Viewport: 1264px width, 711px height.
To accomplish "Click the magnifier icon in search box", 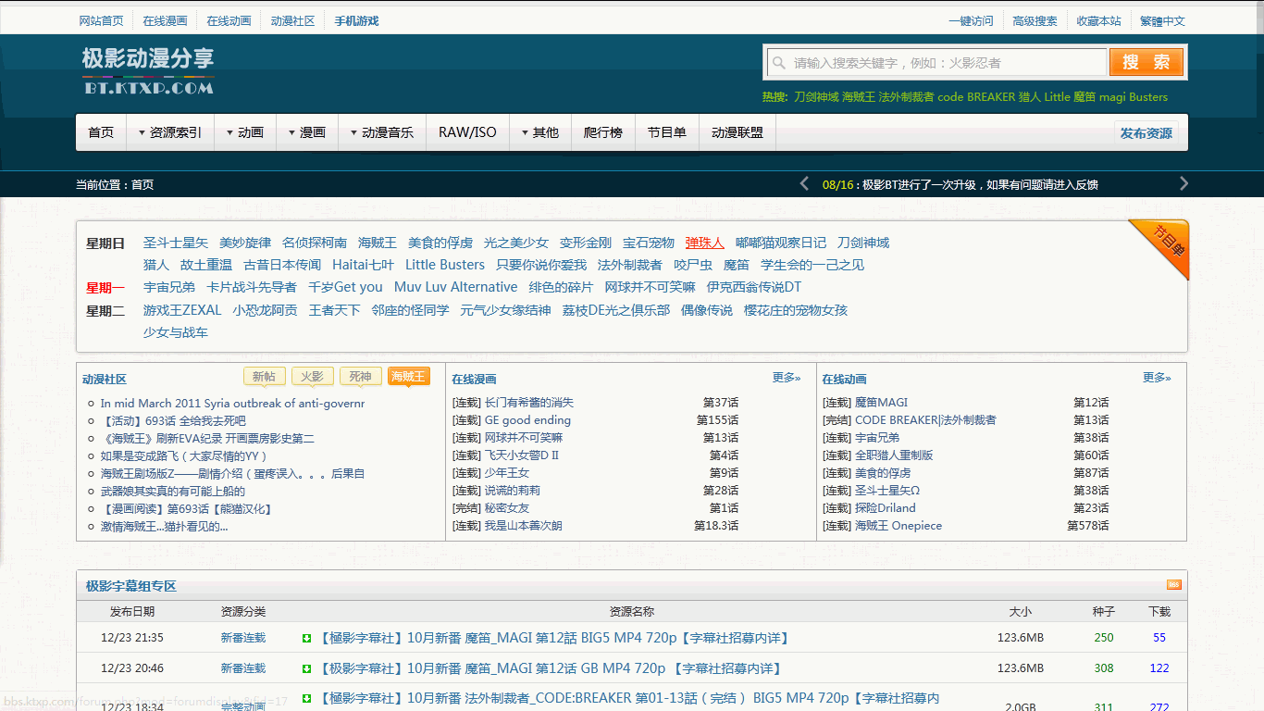I will (778, 63).
